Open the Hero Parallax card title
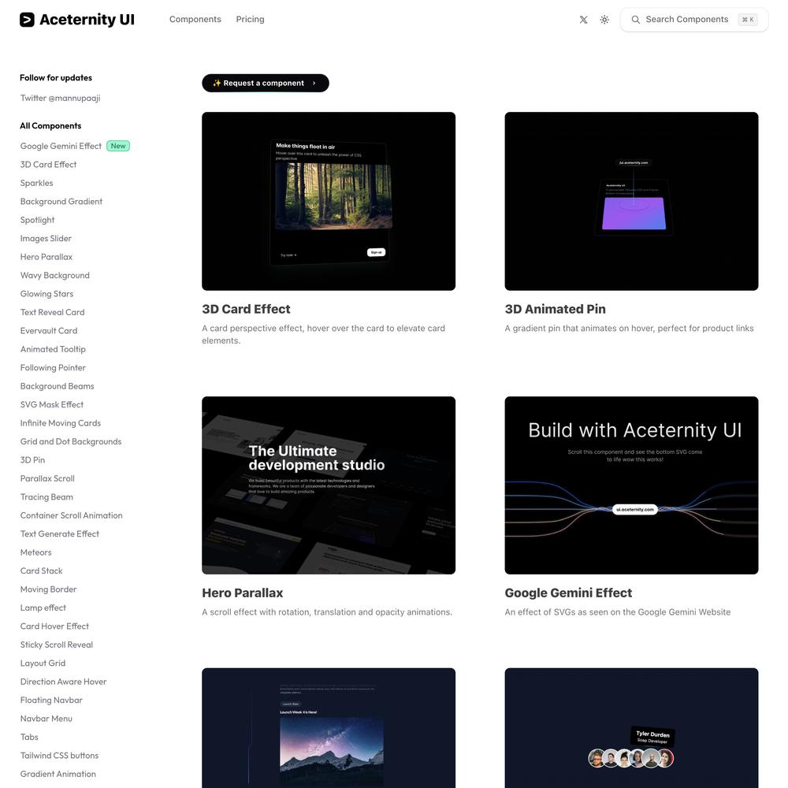The width and height of the screenshot is (788, 788). point(242,593)
